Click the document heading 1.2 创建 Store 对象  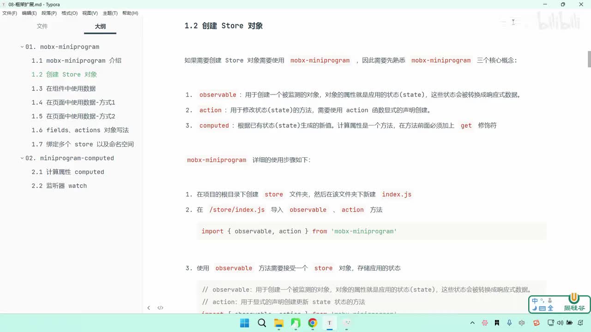tap(223, 26)
